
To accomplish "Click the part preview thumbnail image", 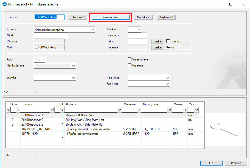I will [225, 129].
